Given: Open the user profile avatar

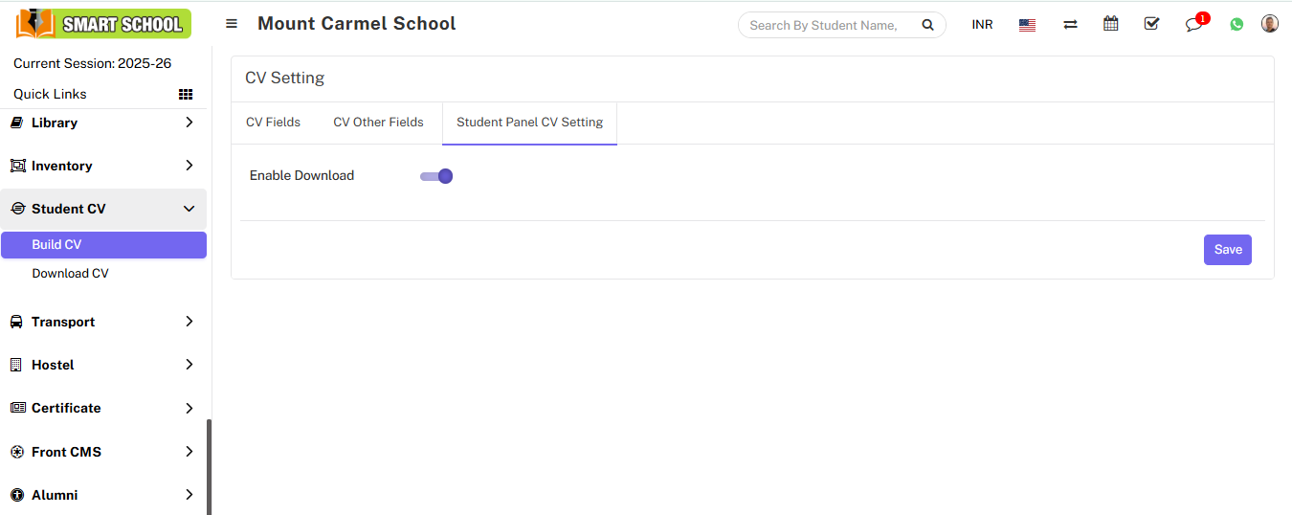Looking at the screenshot, I should coord(1270,24).
